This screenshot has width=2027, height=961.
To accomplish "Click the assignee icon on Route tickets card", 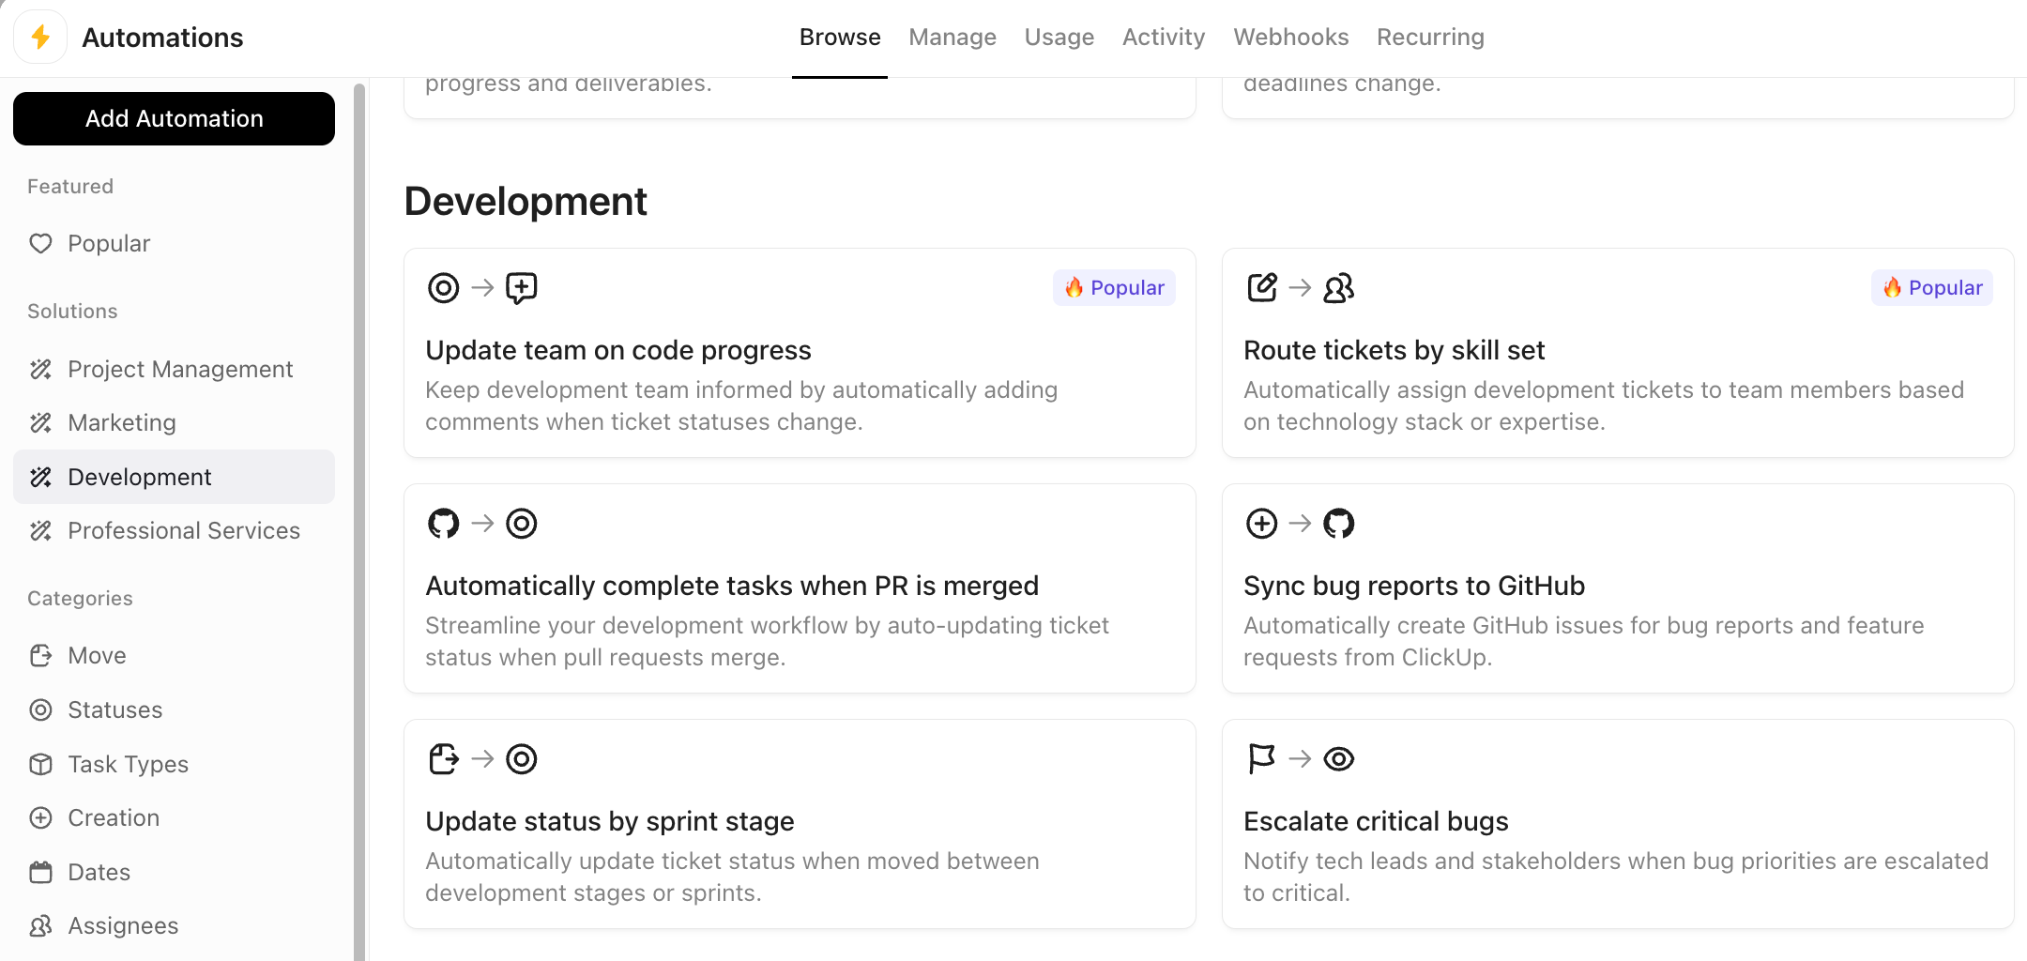I will click(x=1339, y=288).
